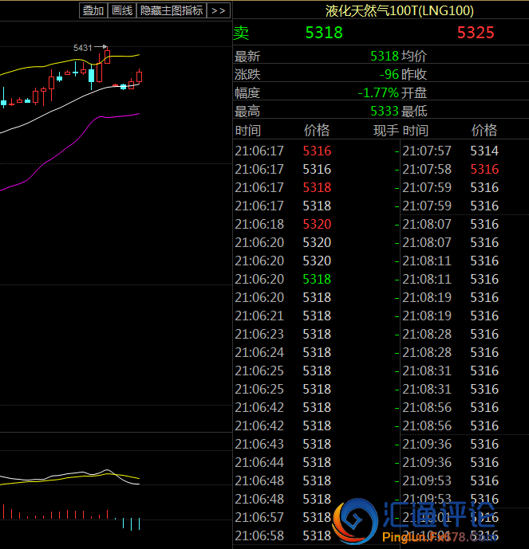Click the large cyan candlestick on chart
529x549 pixels.
click(x=92, y=75)
